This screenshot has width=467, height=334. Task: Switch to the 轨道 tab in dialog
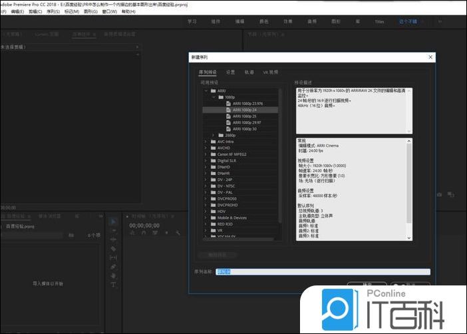point(249,72)
